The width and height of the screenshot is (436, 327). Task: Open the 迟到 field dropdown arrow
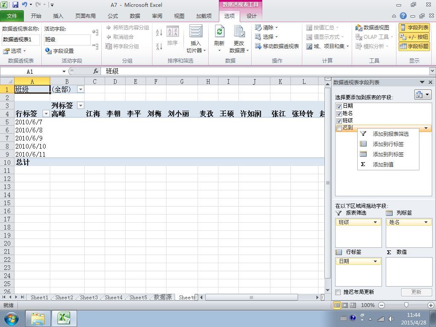(426, 128)
